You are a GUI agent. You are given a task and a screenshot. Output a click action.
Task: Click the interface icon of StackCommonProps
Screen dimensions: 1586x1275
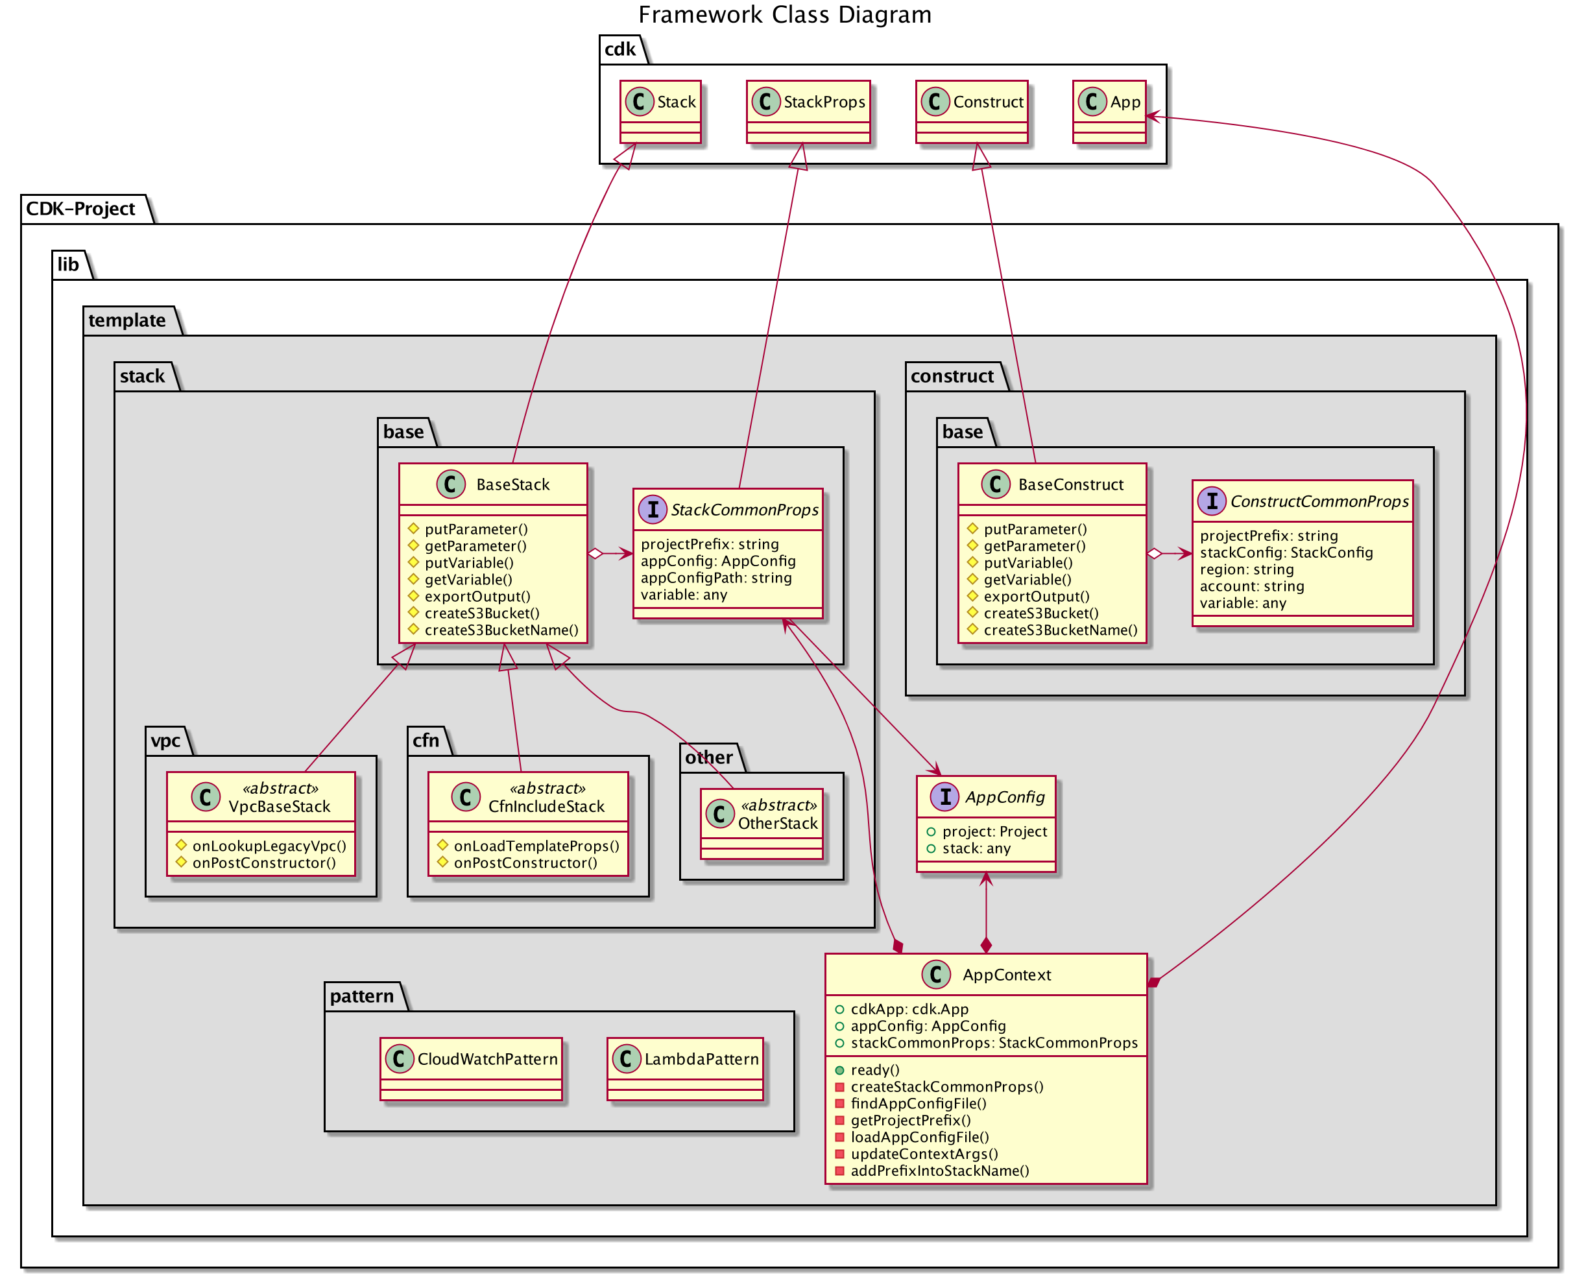point(652,509)
